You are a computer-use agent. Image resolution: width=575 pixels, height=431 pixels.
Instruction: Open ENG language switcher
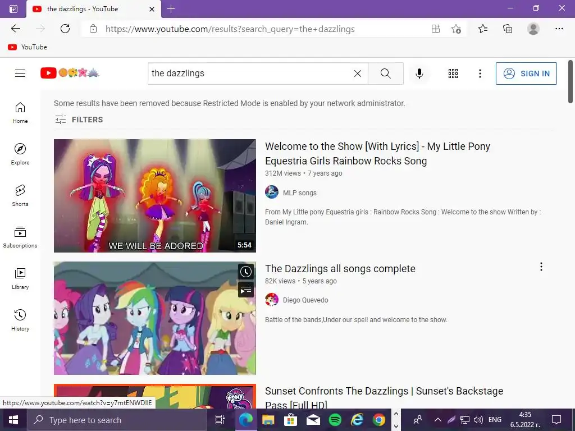pos(495,420)
